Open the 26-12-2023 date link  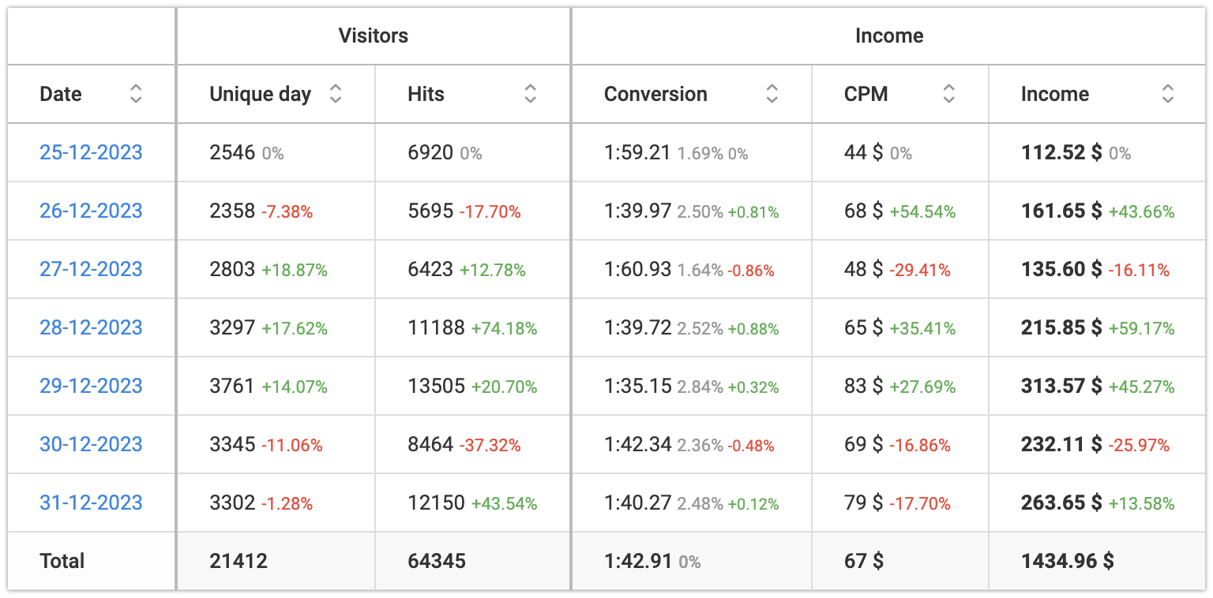[x=91, y=211]
